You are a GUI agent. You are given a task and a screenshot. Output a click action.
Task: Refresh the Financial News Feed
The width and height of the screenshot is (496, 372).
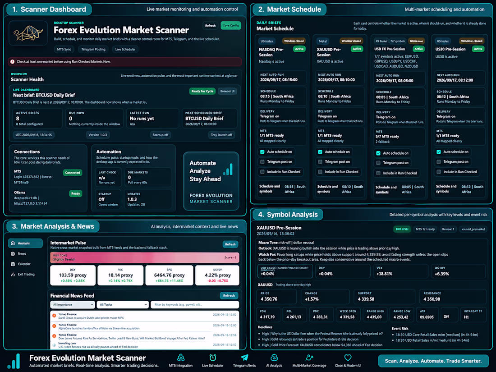tap(229, 295)
